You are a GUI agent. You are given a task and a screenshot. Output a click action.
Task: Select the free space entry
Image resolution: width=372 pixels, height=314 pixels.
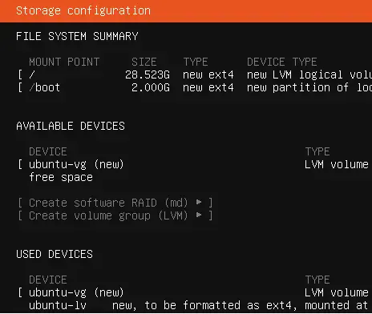61,177
